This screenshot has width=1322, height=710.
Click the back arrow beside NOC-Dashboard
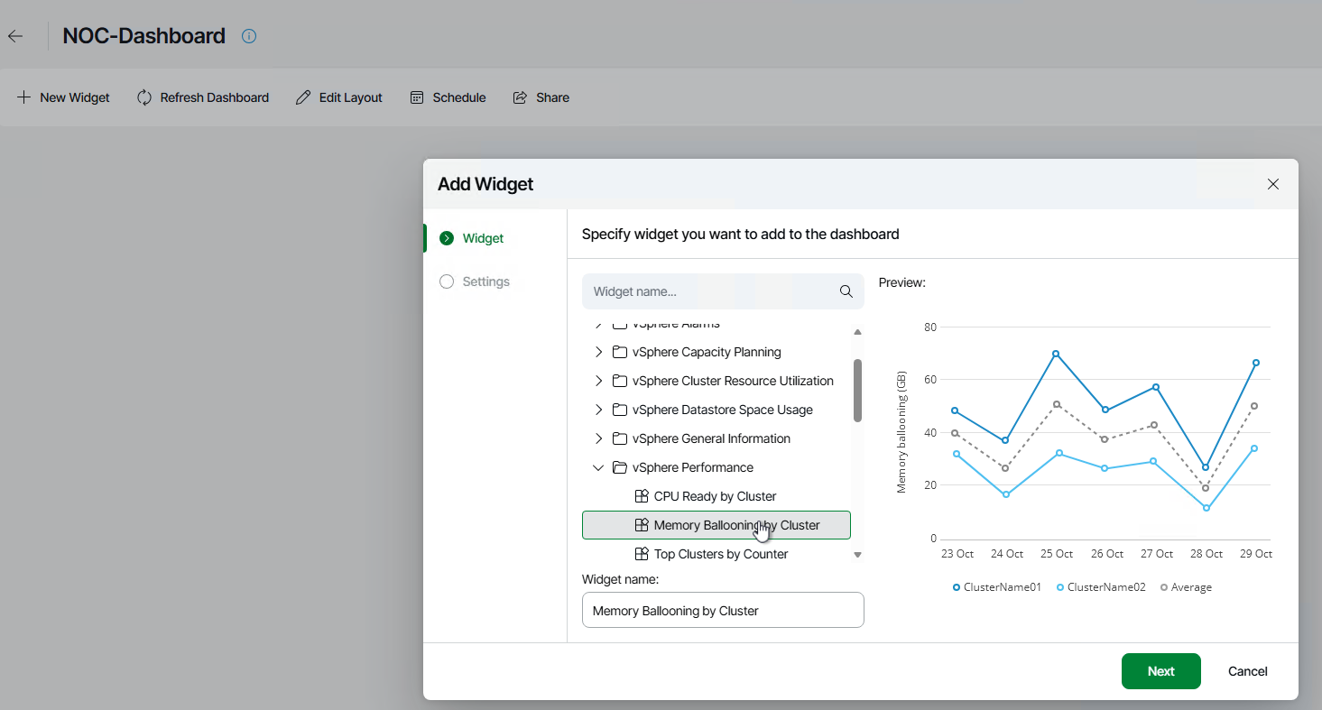[15, 36]
